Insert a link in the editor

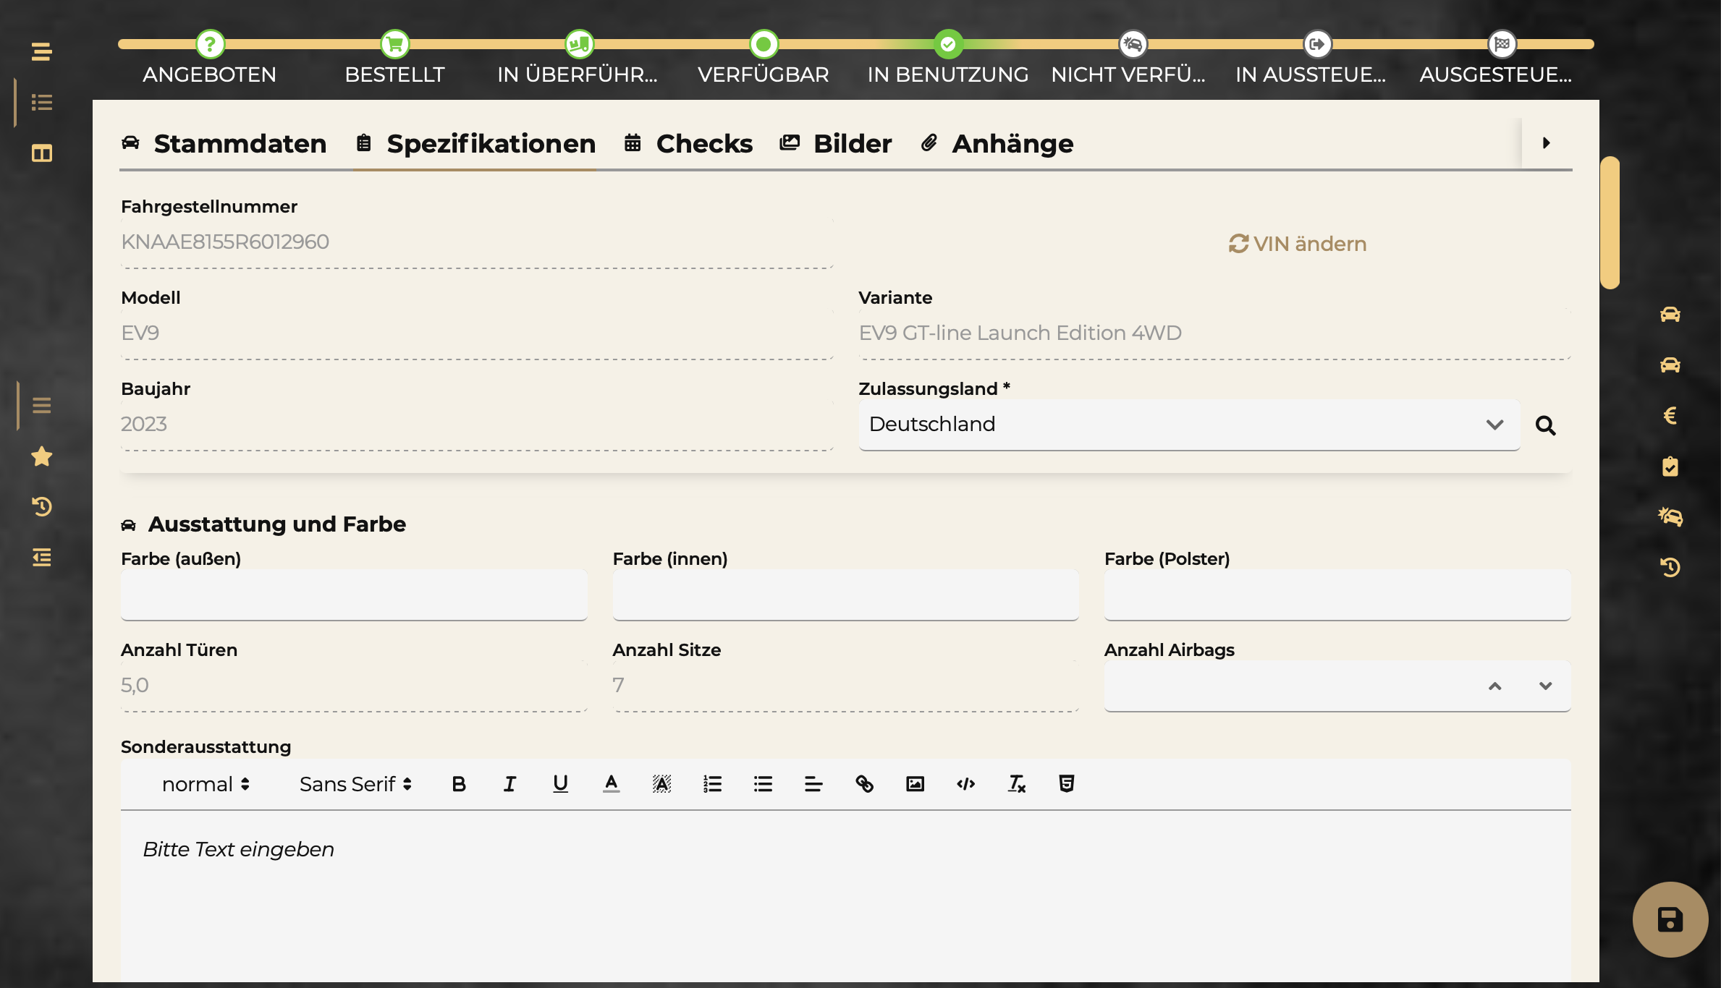point(864,784)
